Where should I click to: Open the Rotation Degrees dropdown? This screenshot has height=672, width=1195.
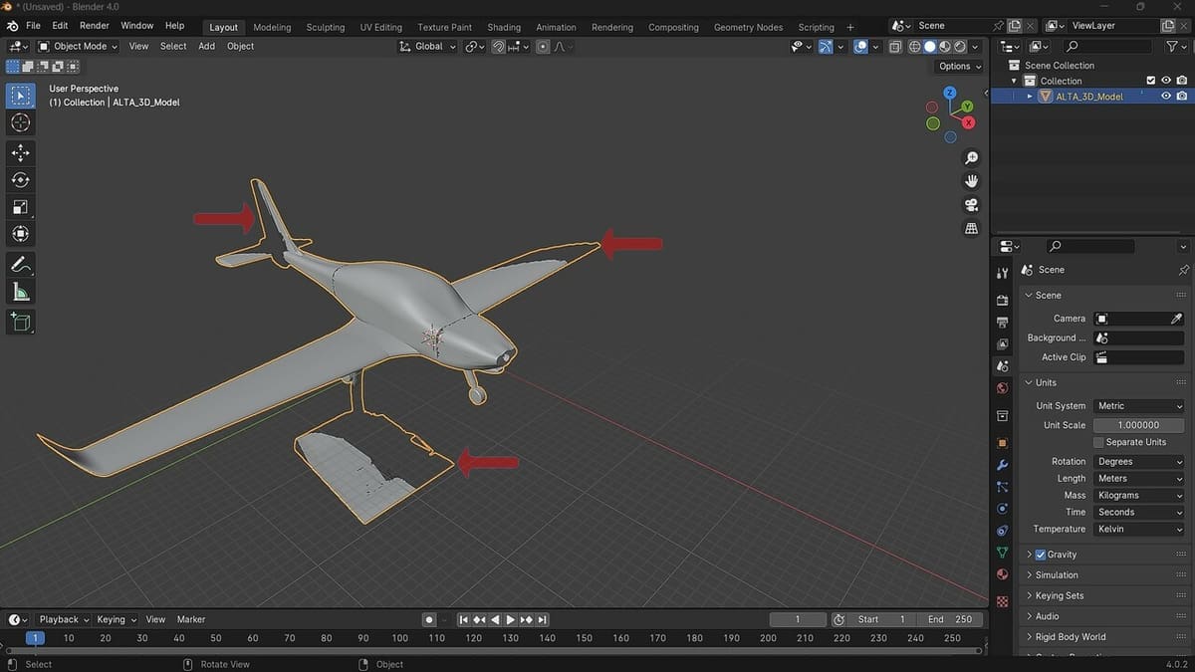[1139, 462]
